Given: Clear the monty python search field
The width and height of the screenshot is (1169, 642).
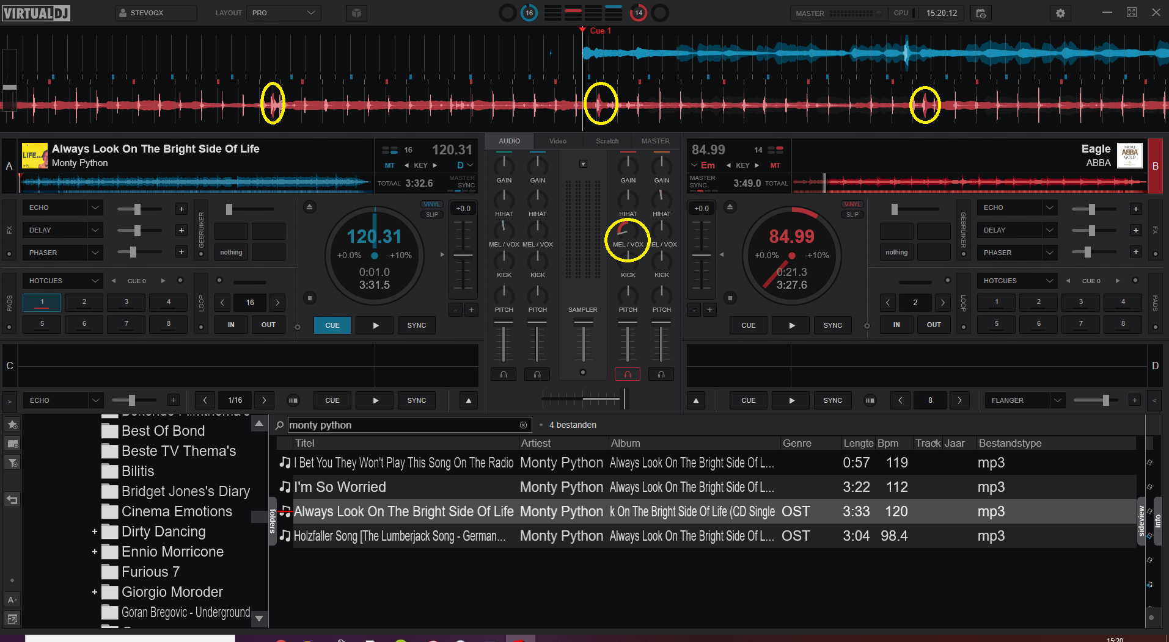Looking at the screenshot, I should (523, 425).
